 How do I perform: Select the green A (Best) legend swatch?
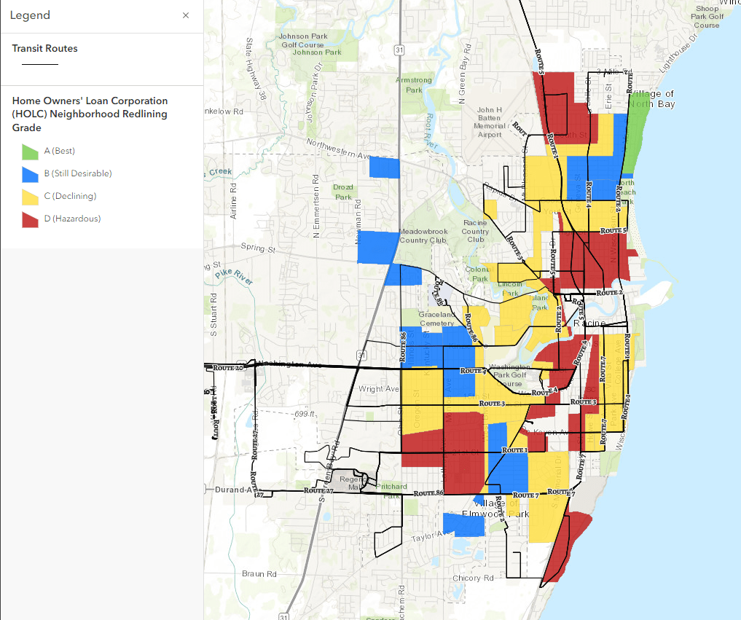coord(30,152)
